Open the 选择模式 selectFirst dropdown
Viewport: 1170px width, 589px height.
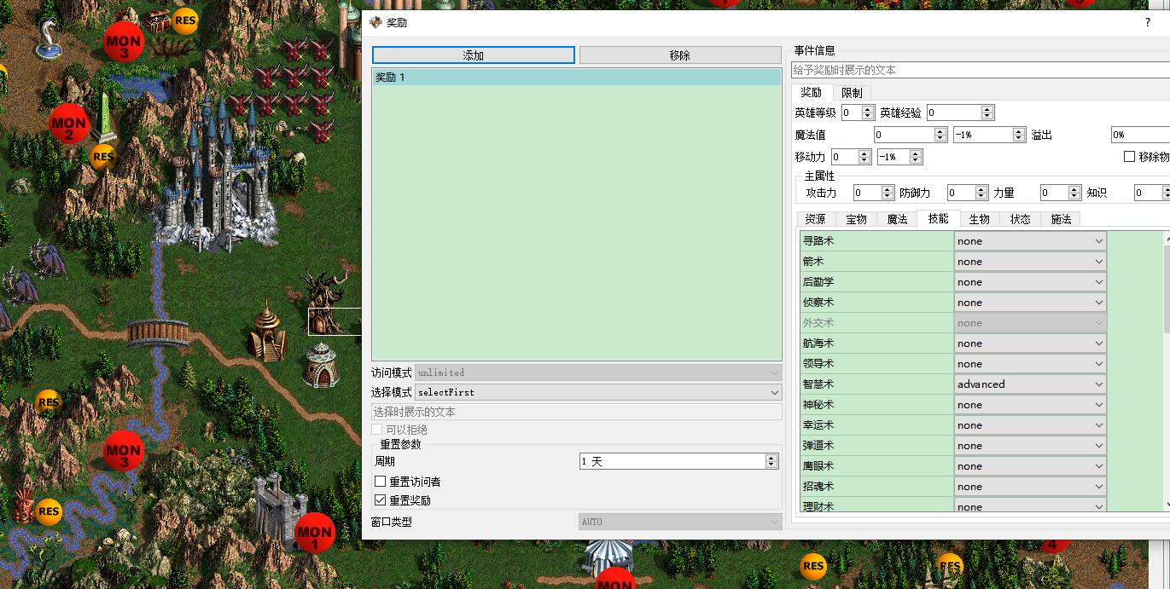point(598,392)
